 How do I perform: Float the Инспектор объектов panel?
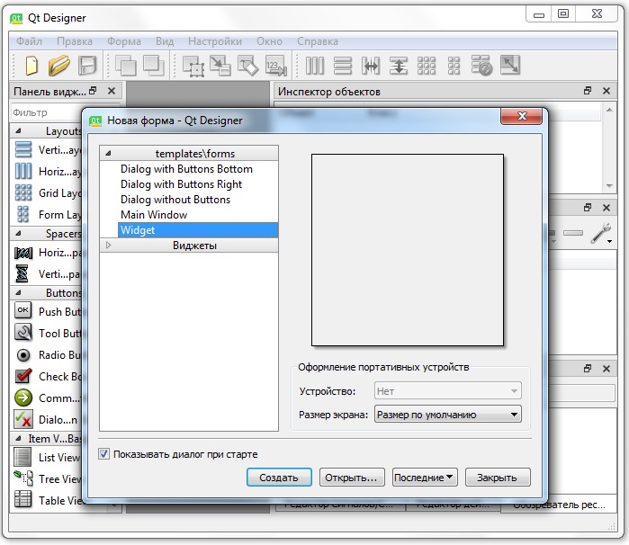pyautogui.click(x=588, y=91)
